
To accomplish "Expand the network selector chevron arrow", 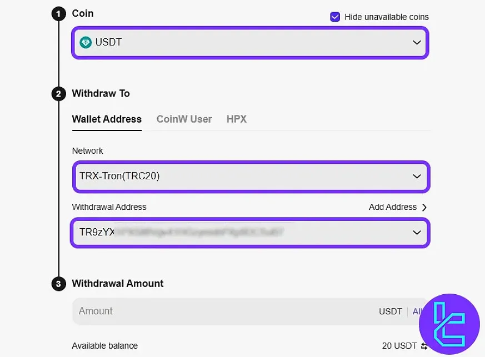I will pos(417,177).
